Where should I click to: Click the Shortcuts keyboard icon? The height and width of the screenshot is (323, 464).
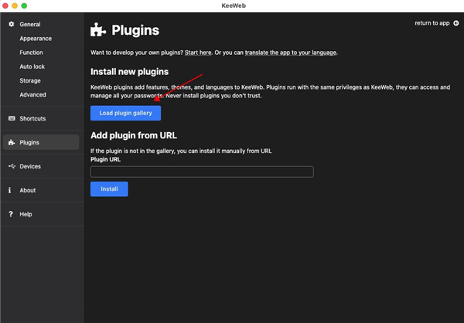[11, 118]
